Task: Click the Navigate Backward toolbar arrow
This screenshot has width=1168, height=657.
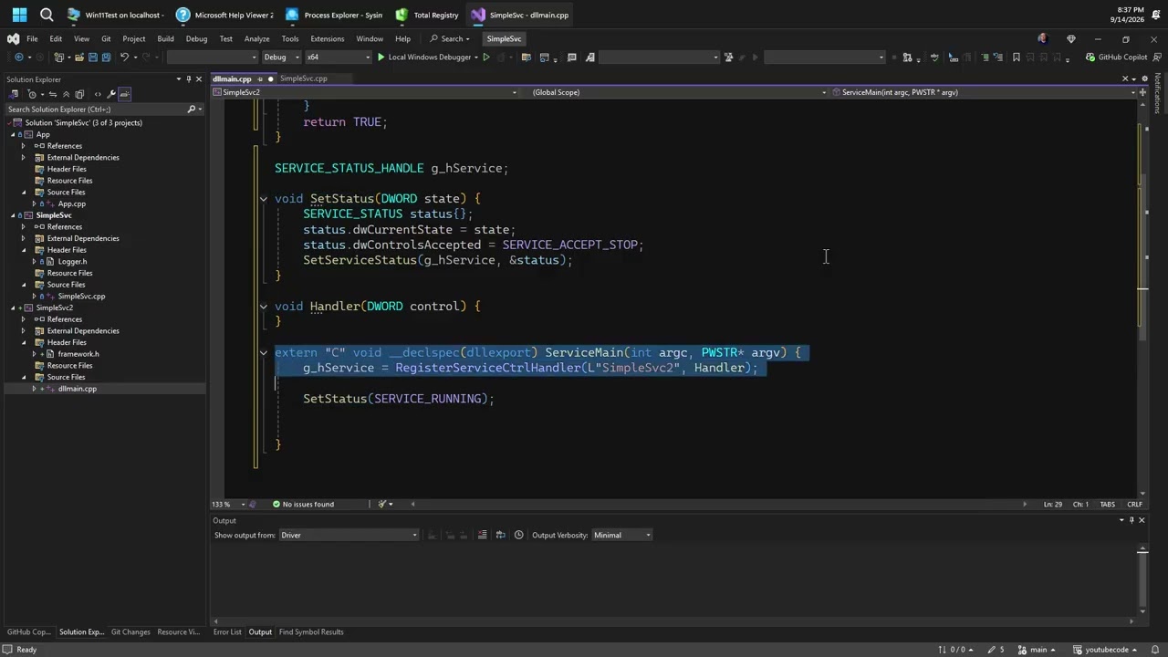Action: (18, 57)
